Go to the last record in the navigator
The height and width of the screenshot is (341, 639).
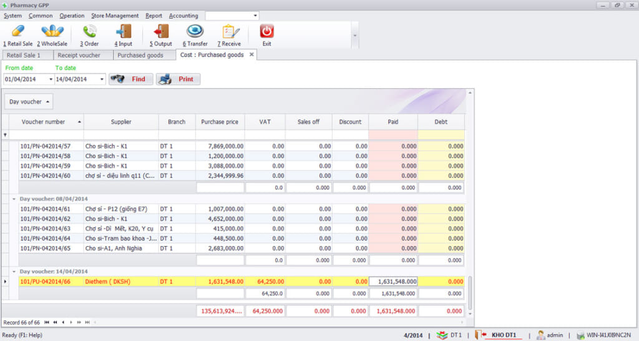87,322
